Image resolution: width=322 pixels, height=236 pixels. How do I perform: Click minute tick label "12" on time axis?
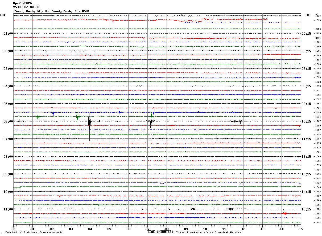pyautogui.click(x=243, y=229)
